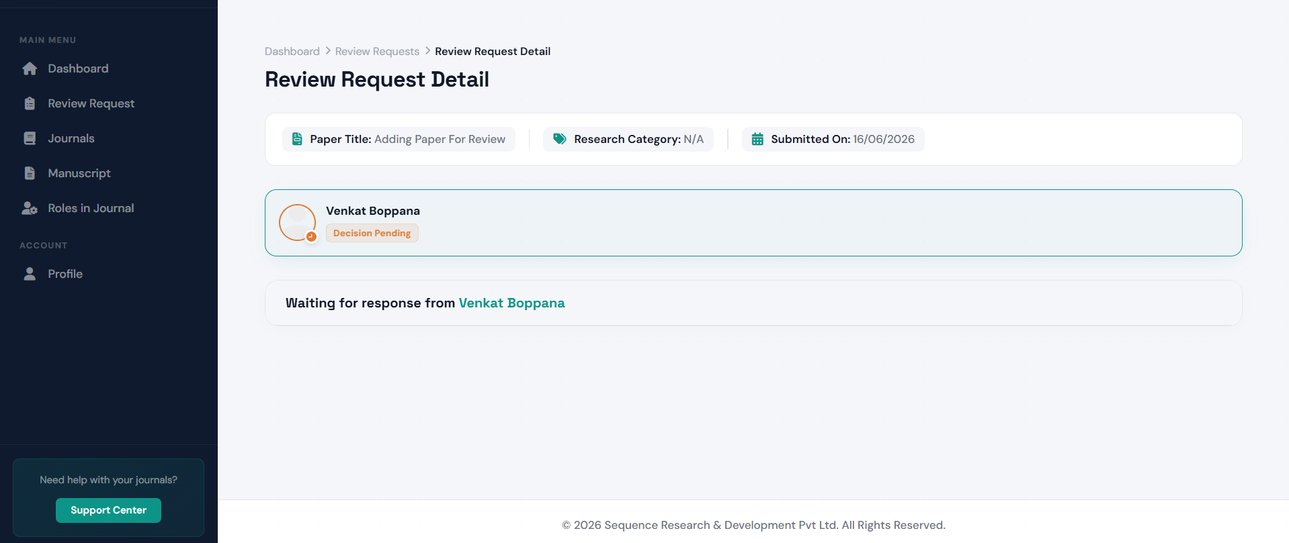Navigate to Dashboard breadcrumb link

(292, 51)
